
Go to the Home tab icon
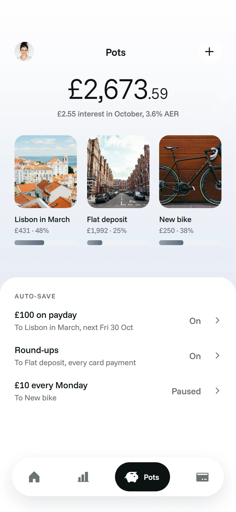[34, 477]
